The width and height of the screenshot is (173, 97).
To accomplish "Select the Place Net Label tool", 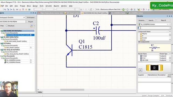I will [17, 9].
